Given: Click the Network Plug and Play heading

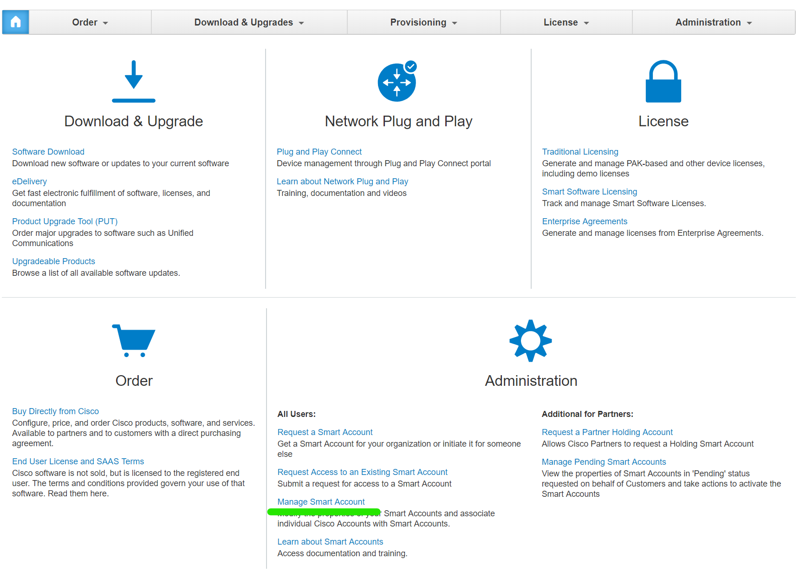Looking at the screenshot, I should point(398,121).
